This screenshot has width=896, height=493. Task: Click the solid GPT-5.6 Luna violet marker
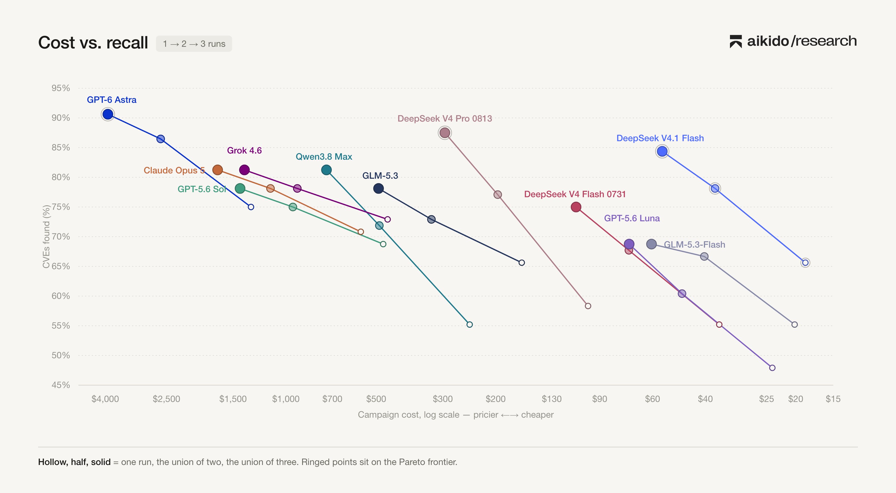[x=629, y=244]
